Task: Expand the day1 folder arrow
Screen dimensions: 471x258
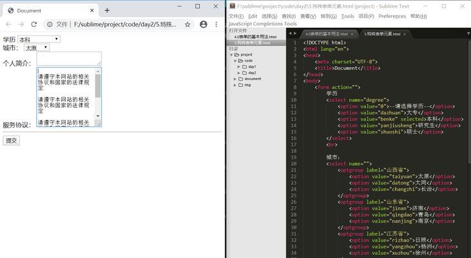Action: [x=239, y=66]
